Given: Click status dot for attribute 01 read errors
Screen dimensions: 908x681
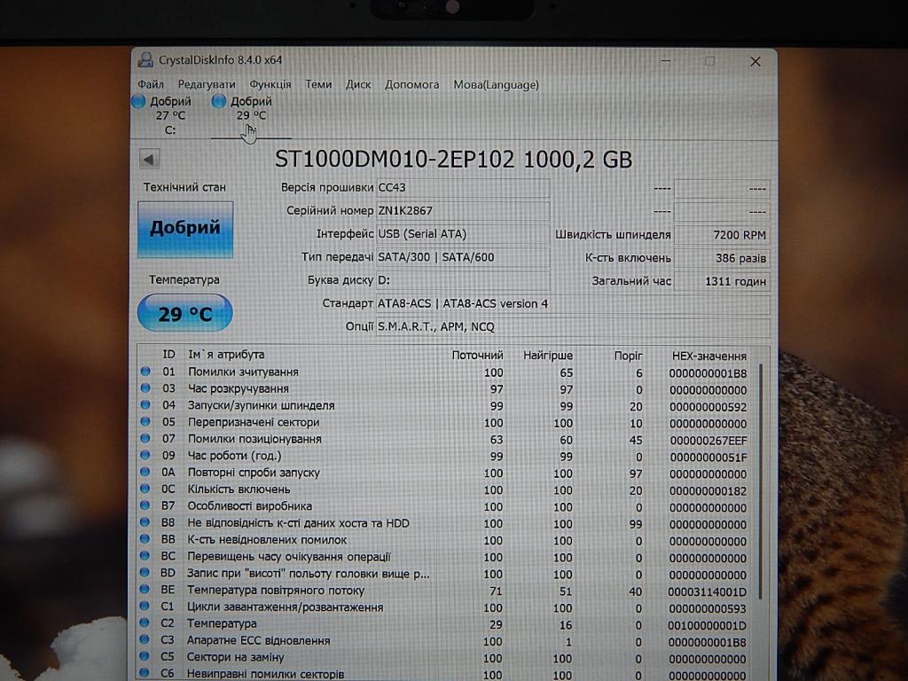Looking at the screenshot, I should [145, 372].
